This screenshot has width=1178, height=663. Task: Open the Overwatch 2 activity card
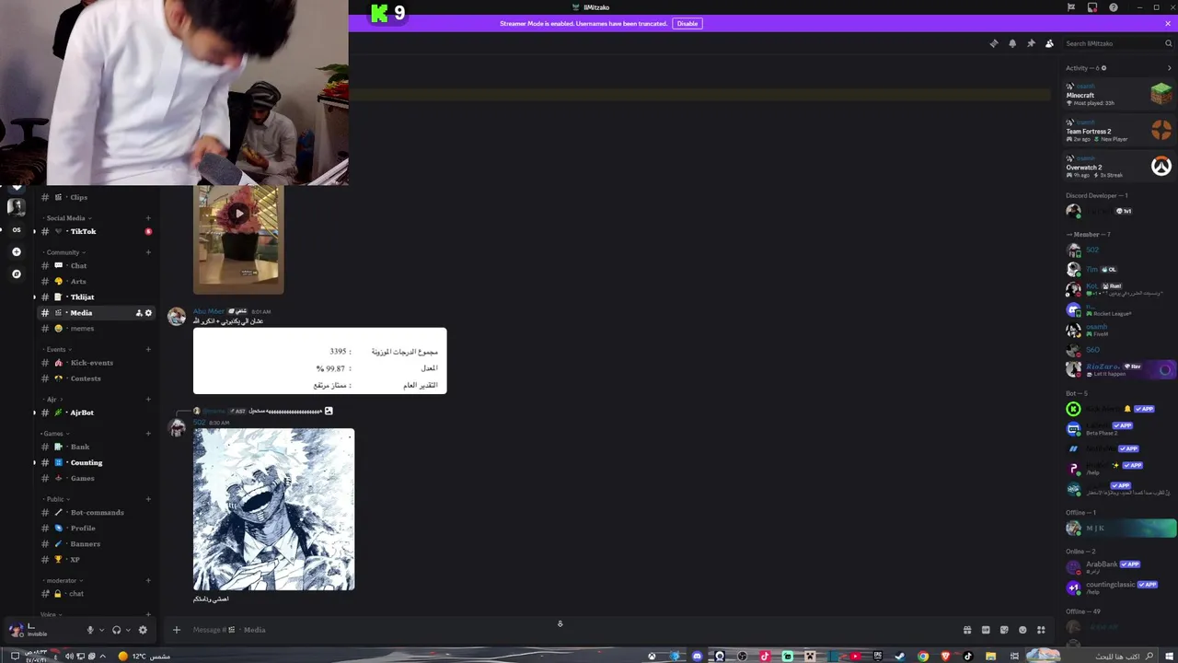pos(1118,166)
